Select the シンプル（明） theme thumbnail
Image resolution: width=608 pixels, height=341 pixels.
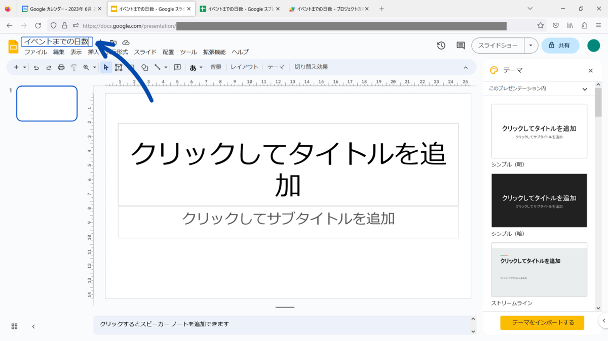tap(539, 131)
